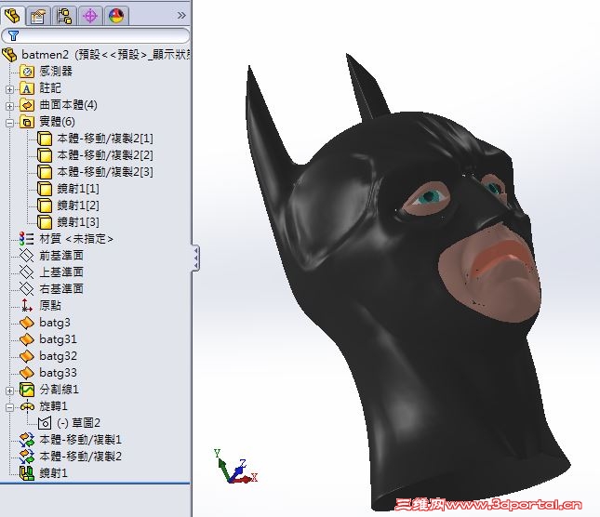The width and height of the screenshot is (600, 517).
Task: Select the (-) 草圖2 sketch icon
Action: 45,423
